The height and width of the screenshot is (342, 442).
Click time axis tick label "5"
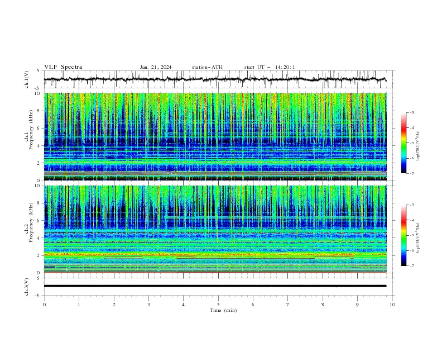coord(218,305)
